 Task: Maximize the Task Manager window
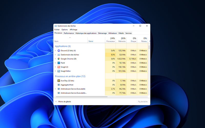(140, 26)
